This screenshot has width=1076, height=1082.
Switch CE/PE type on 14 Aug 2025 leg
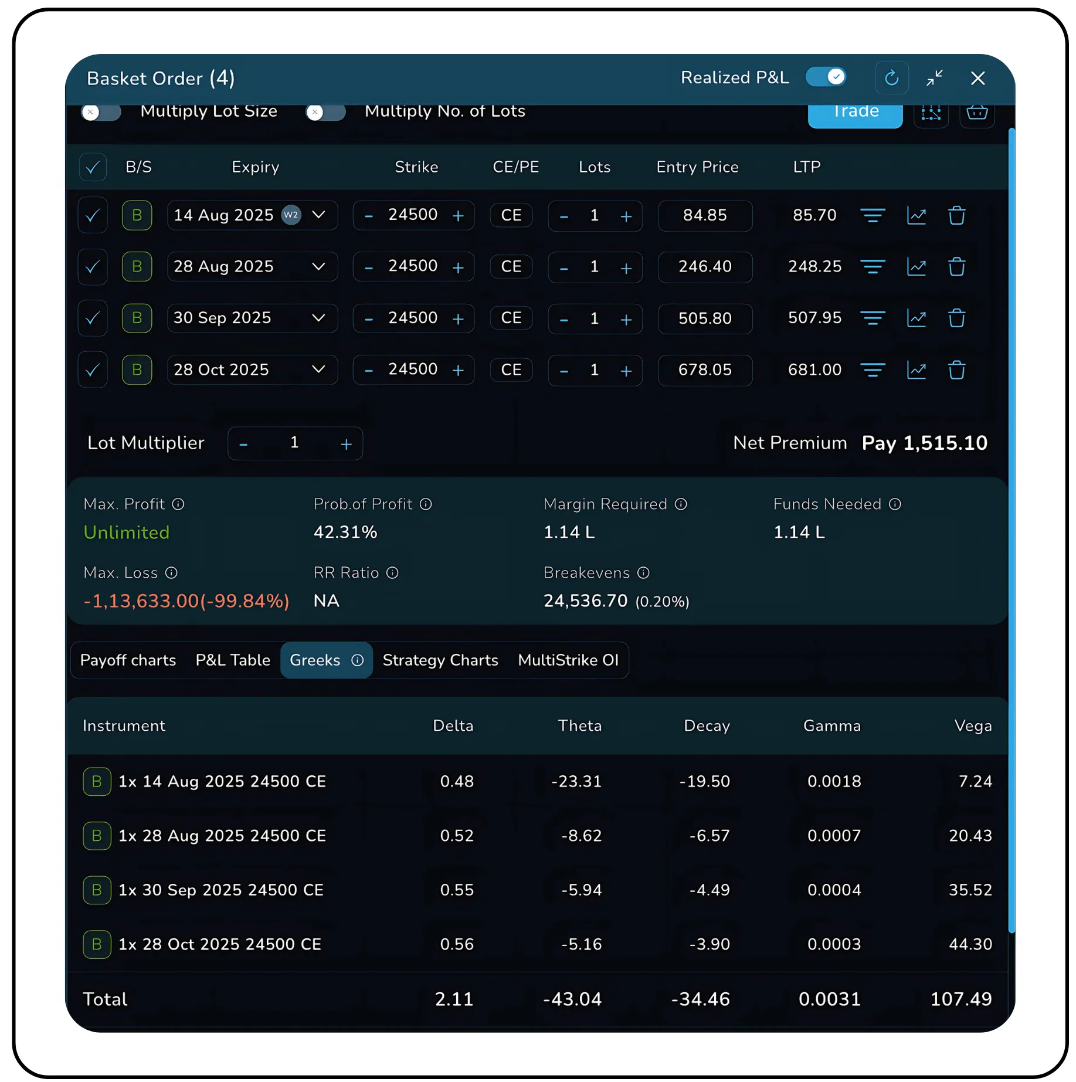coord(511,216)
